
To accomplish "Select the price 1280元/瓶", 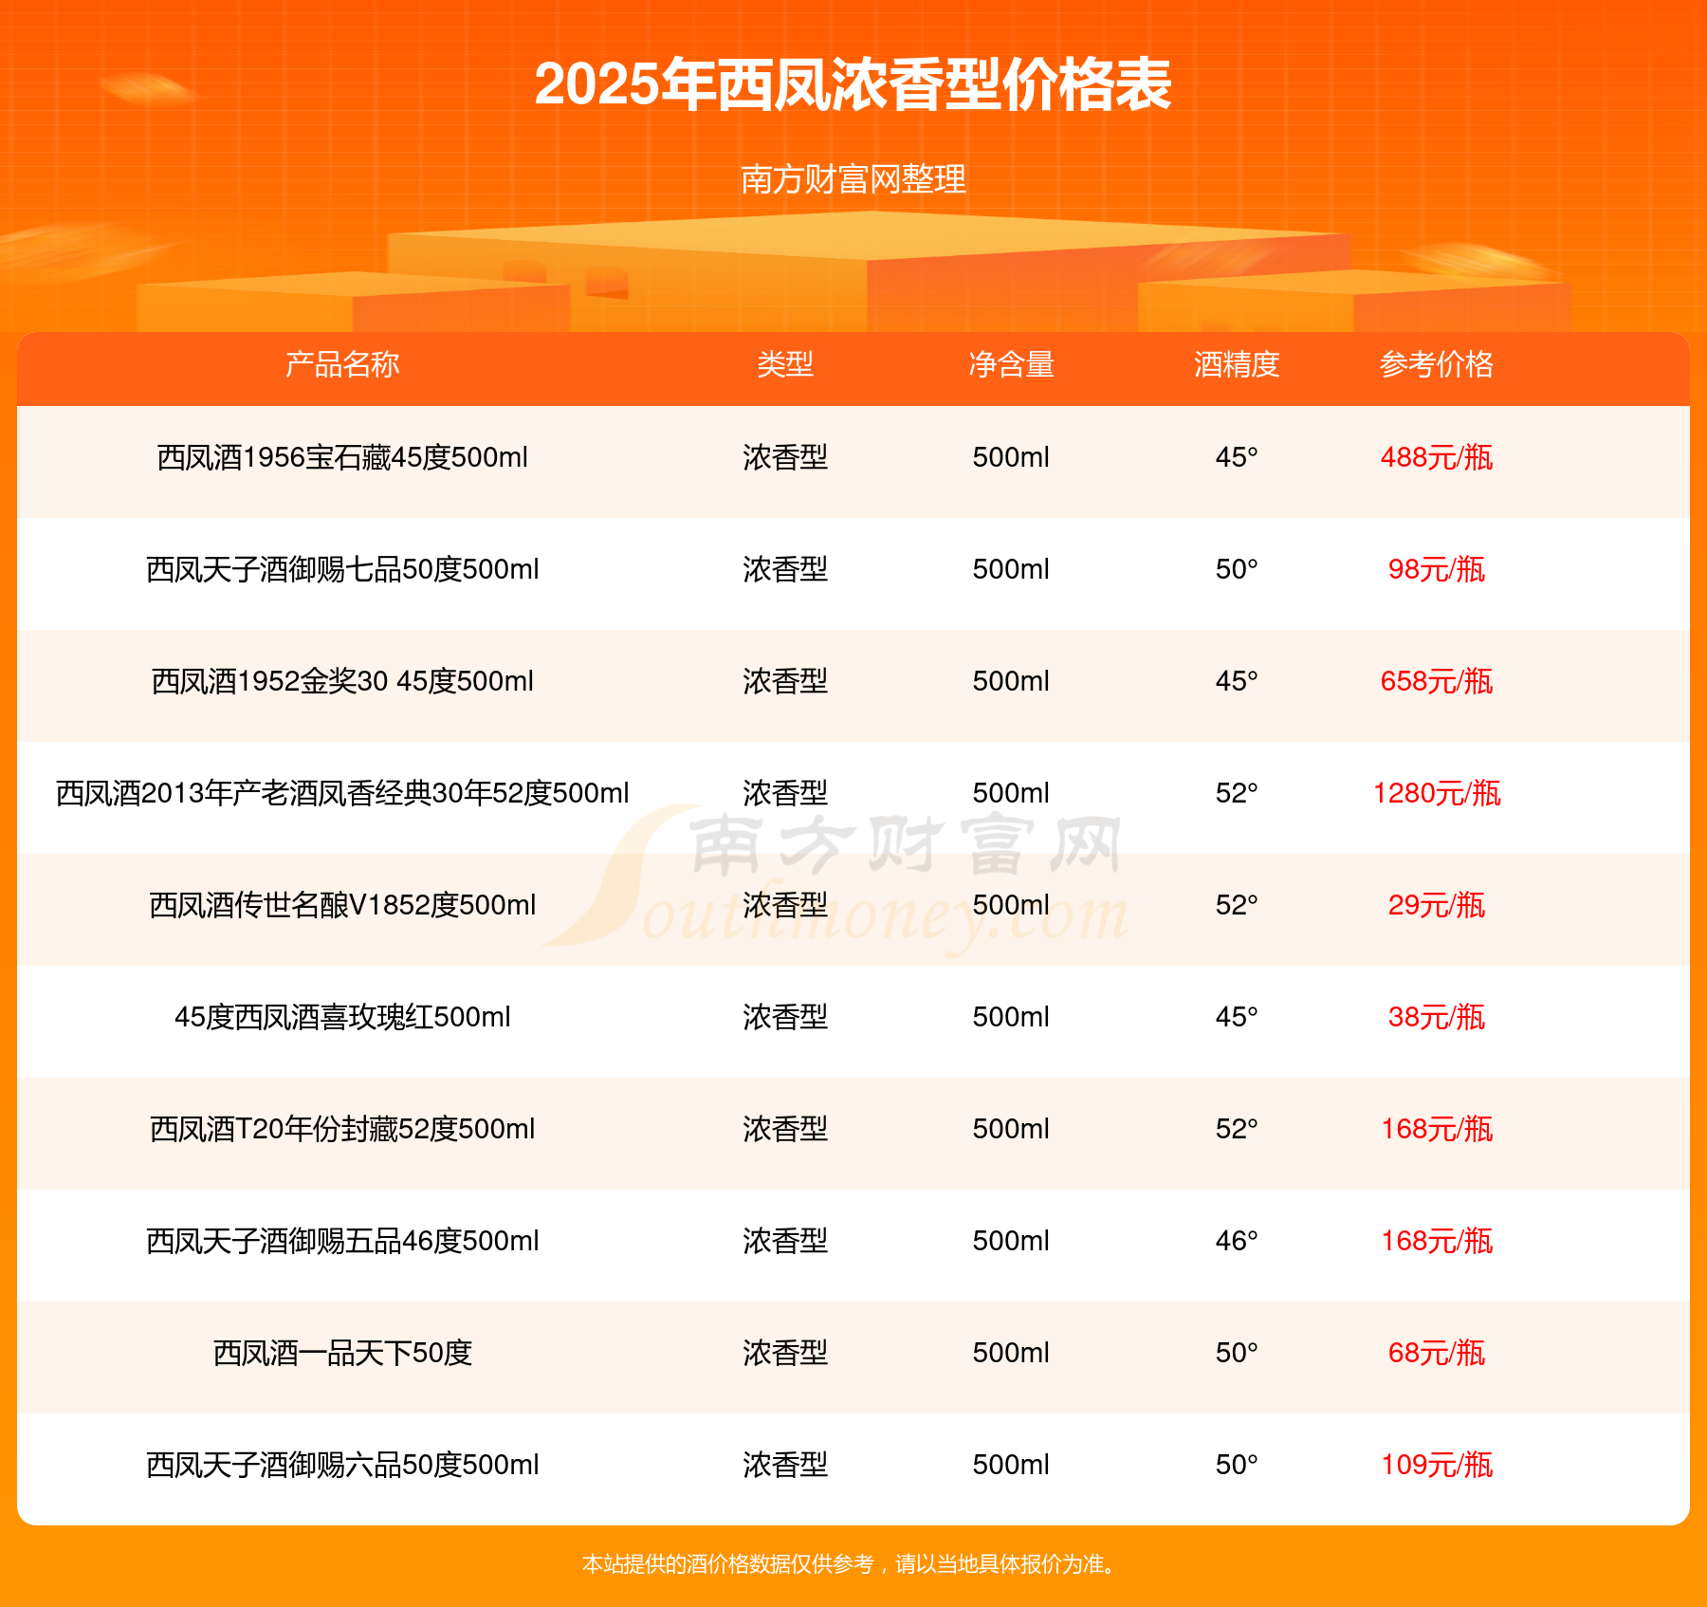I will [1437, 793].
